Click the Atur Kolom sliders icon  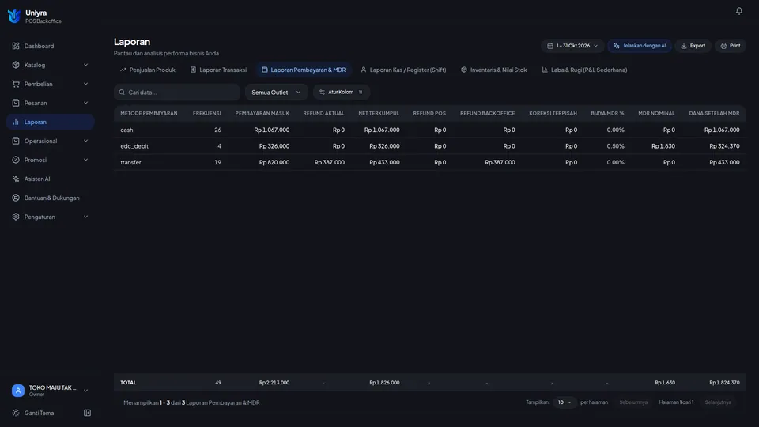[x=322, y=92]
